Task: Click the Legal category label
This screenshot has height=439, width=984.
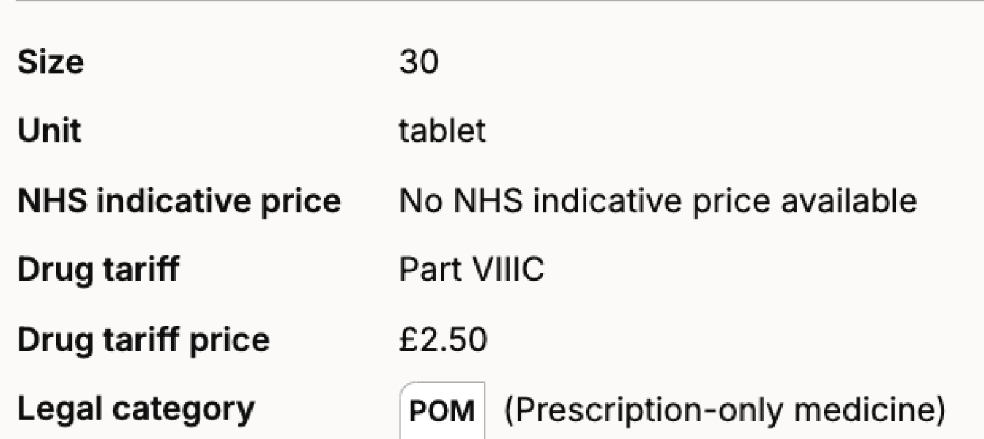Action: click(136, 410)
